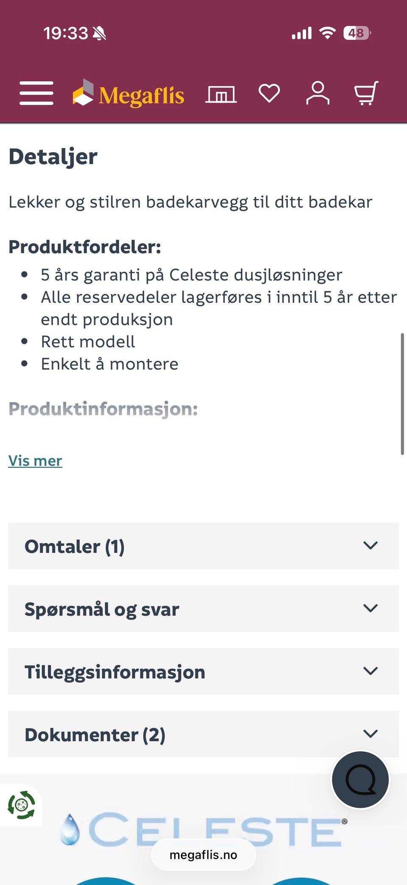
Task: Open the shopping cart icon
Action: pos(367,93)
